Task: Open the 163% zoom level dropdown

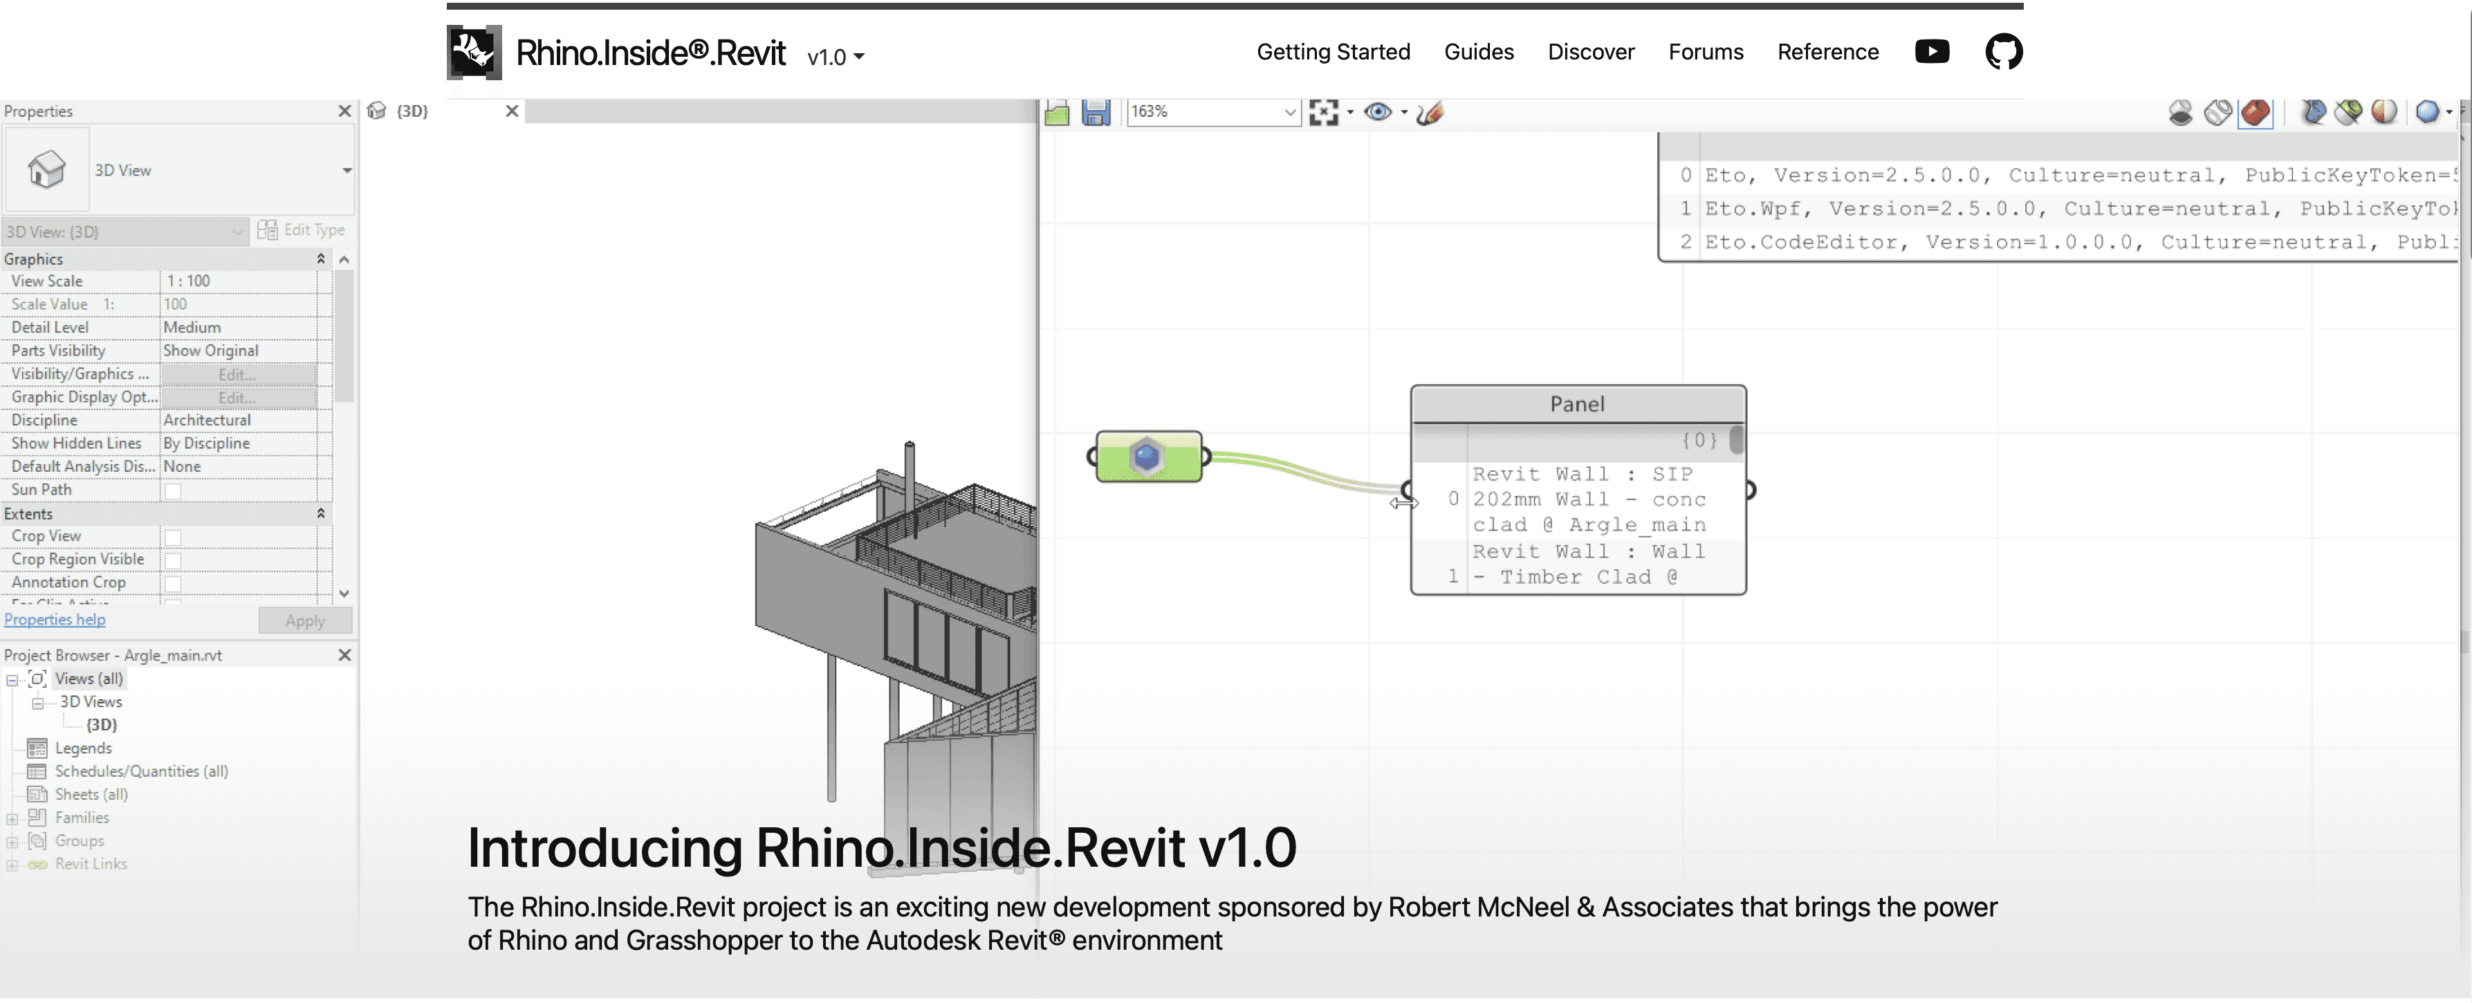Action: coord(1289,112)
